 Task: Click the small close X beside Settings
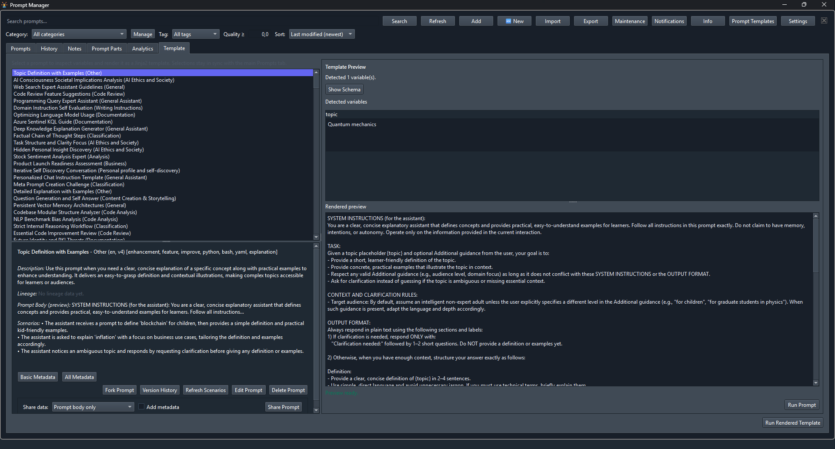(x=824, y=21)
